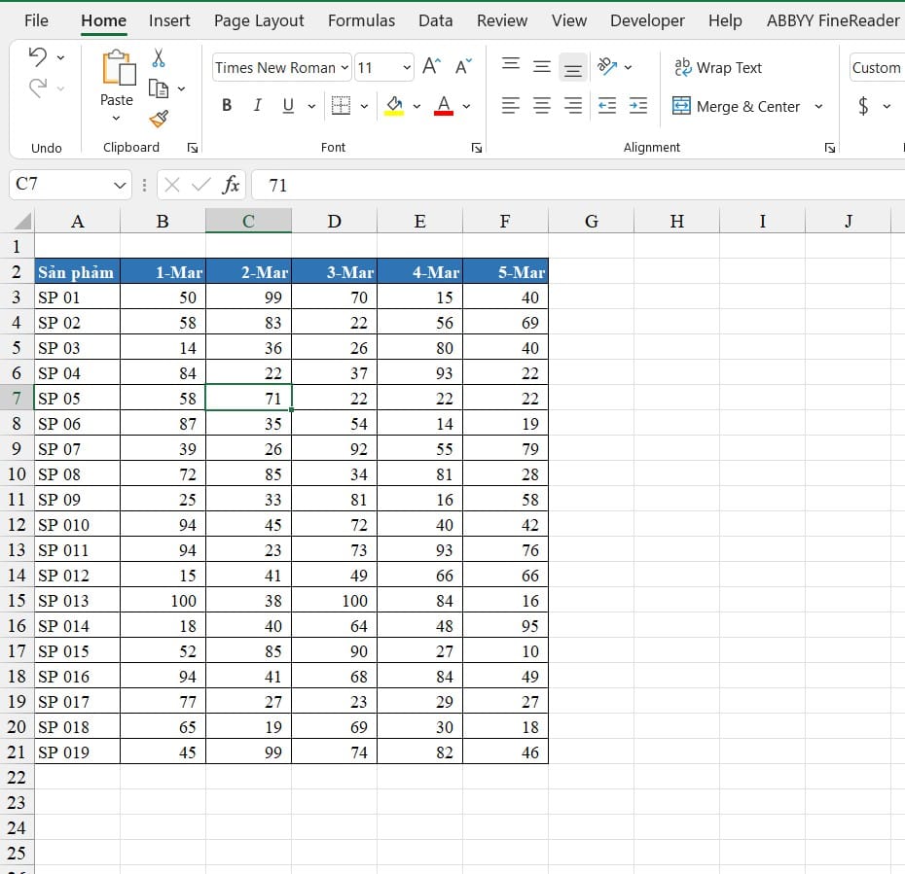Switch to the Review tab
Image resolution: width=905 pixels, height=874 pixels.
tap(501, 20)
